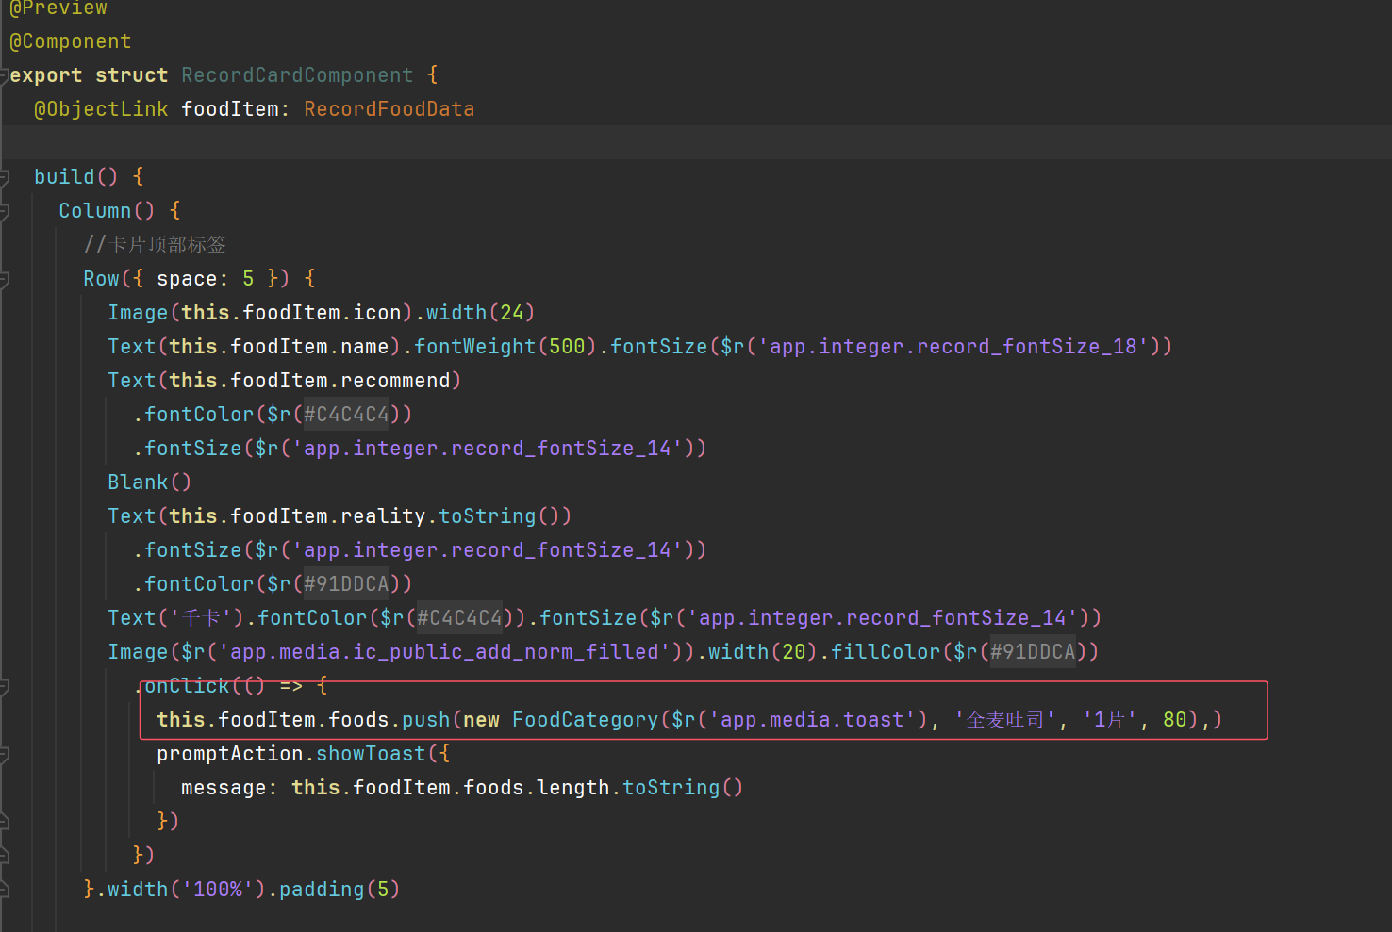Click the message: property key

coord(229,788)
